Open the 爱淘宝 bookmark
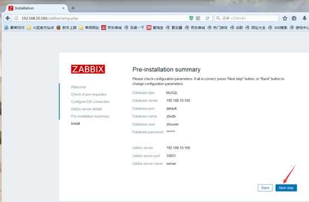The width and height of the screenshot is (309, 202). pos(155,28)
